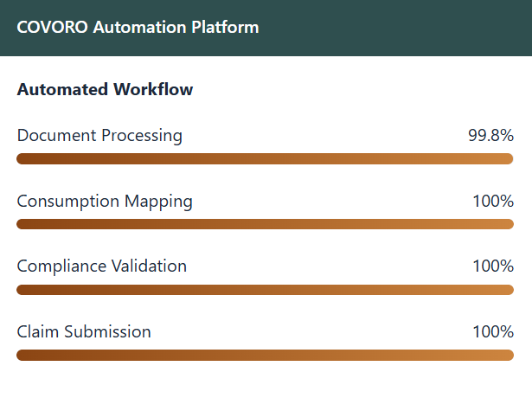Screen dimensions: 532x398
Task: Select the Claim Submission label
Action: (84, 331)
